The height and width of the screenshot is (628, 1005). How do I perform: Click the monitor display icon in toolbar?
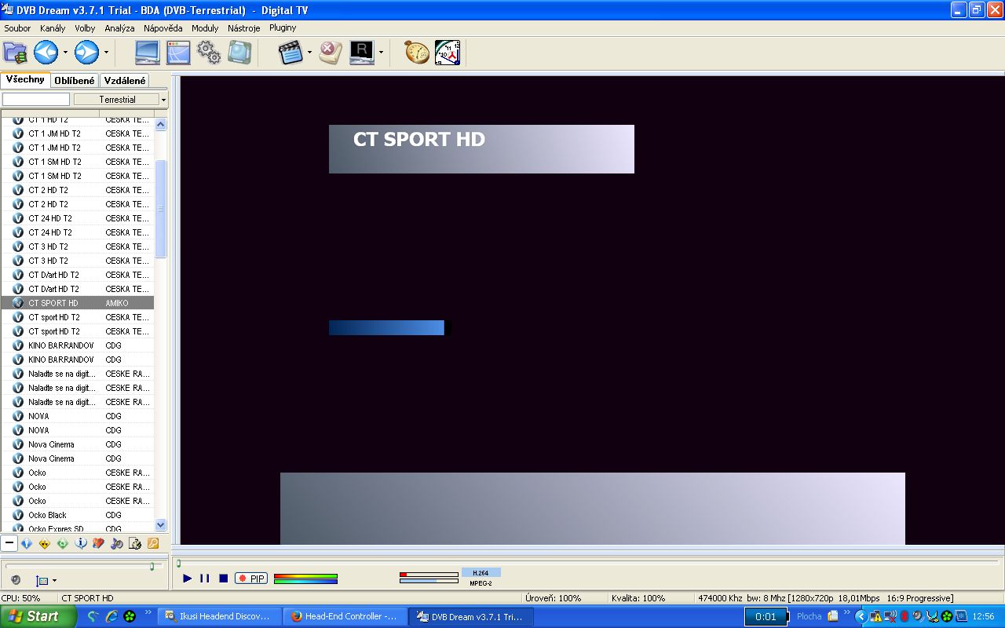click(148, 53)
